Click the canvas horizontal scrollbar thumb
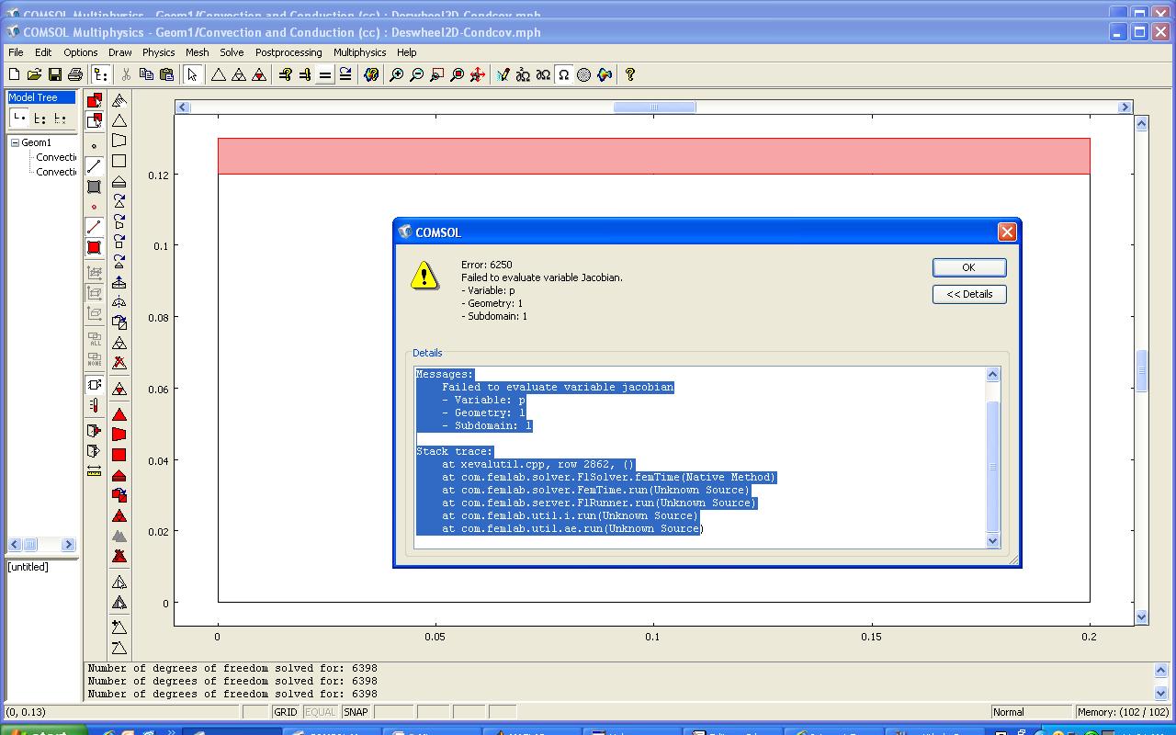The width and height of the screenshot is (1176, 735). click(x=654, y=107)
